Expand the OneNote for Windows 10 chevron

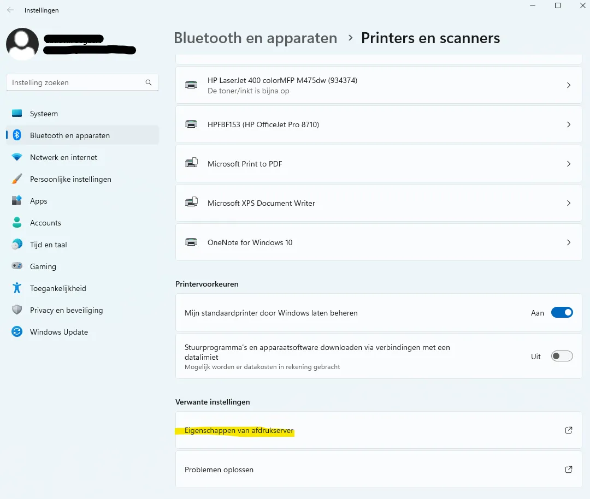tap(569, 242)
